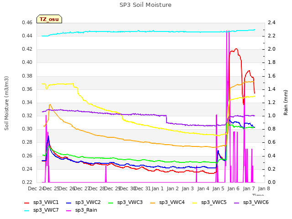Select the sp3_VWC7 legend entry
The height and width of the screenshot is (219, 292).
[x=42, y=210]
